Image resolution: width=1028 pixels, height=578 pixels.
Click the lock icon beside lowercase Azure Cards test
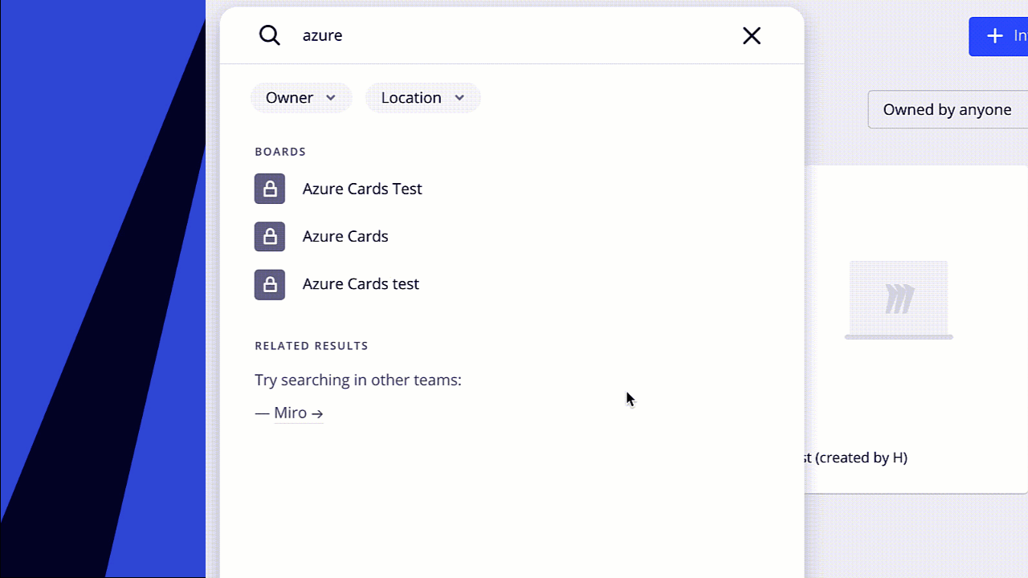point(270,284)
